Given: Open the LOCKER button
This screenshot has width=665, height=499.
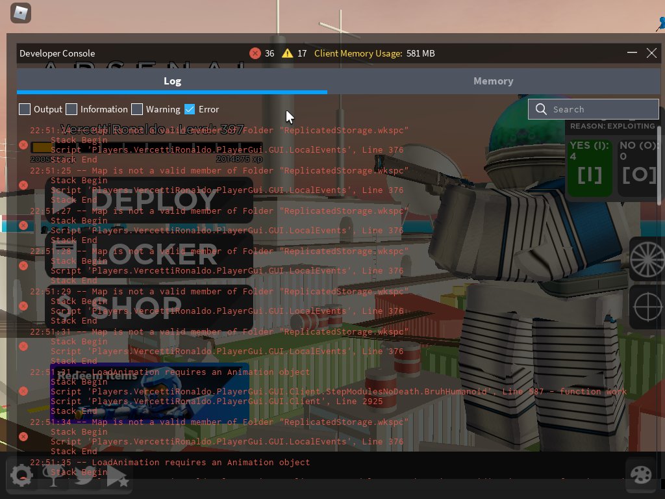Looking at the screenshot, I should coord(149,255).
